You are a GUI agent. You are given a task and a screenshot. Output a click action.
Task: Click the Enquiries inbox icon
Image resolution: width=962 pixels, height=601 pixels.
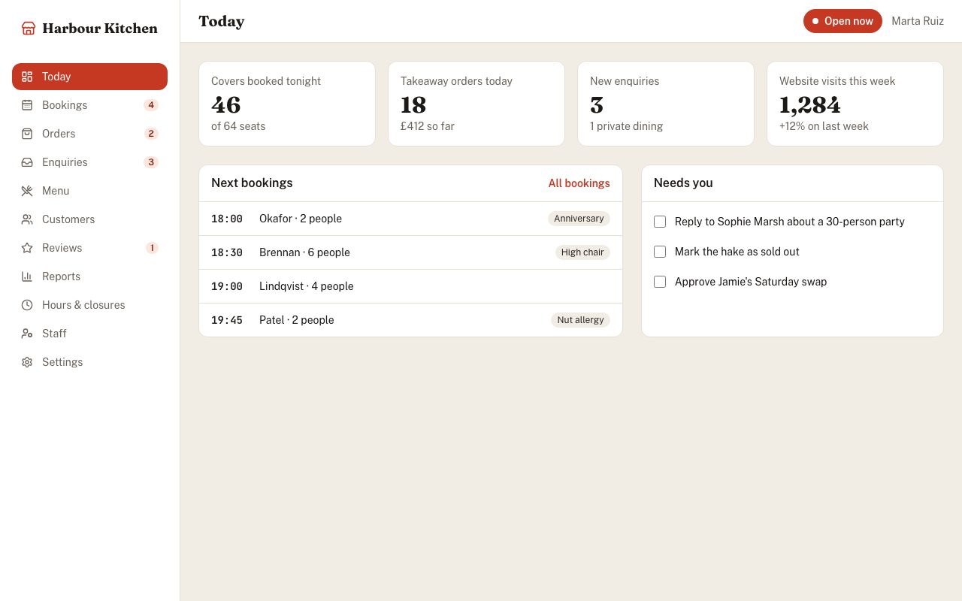[x=27, y=162]
